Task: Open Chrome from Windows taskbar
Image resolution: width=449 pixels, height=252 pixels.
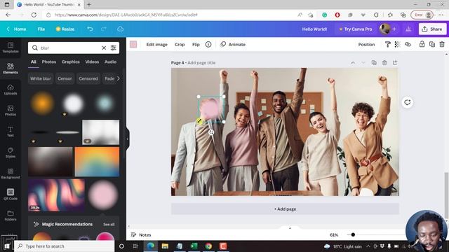Action: (208, 246)
